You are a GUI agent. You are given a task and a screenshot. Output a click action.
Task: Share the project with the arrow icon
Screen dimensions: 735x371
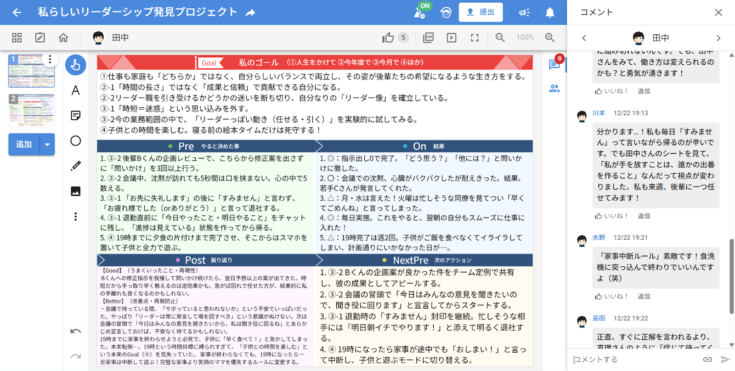point(250,12)
